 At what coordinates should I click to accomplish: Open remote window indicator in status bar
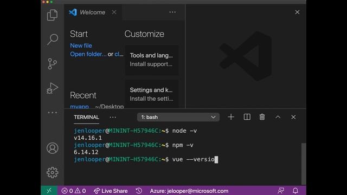pos(49,191)
